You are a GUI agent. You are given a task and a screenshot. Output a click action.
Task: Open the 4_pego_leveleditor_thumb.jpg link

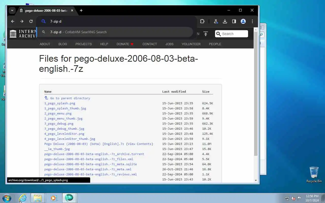(70, 139)
